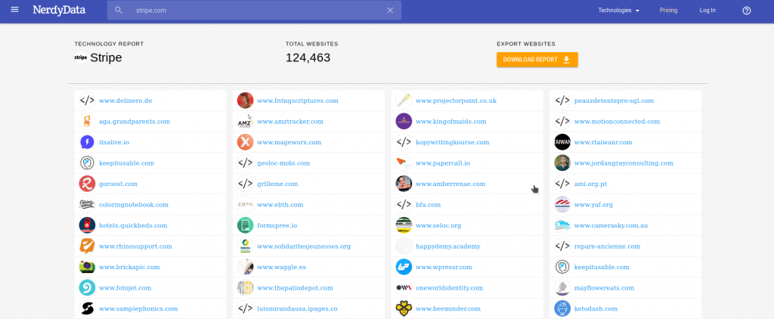Open the first-column keepitusable.com link
This screenshot has width=774, height=319.
(127, 163)
